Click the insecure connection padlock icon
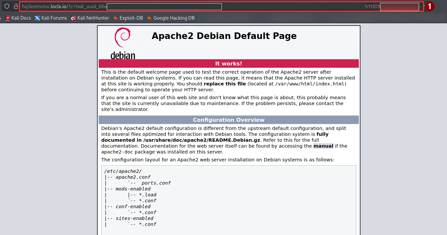The height and width of the screenshot is (235, 447). point(15,6)
